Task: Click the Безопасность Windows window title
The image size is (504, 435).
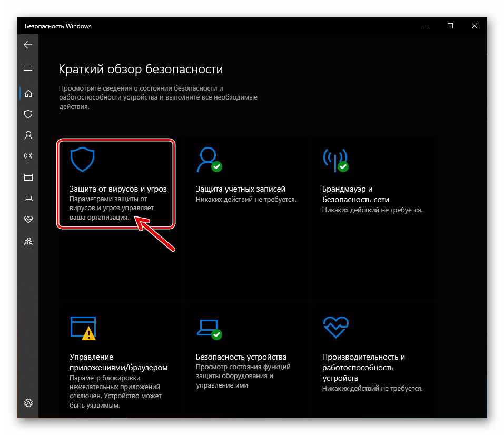Action: [58, 26]
